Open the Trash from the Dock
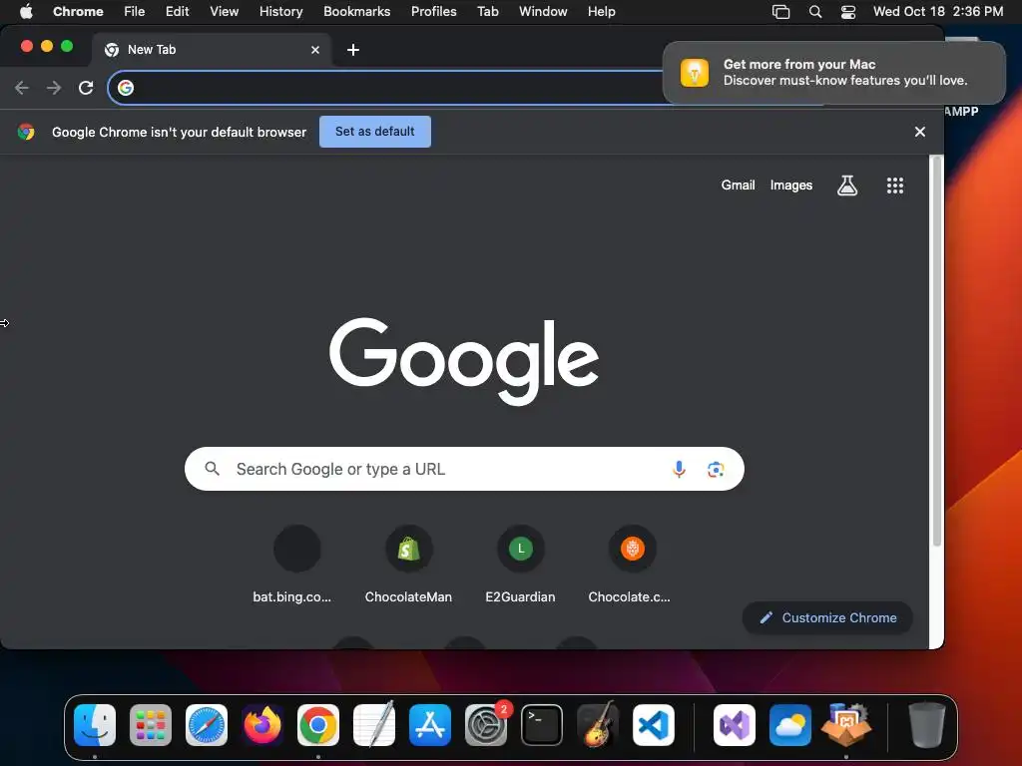Screen dimensions: 1022x766 927,725
